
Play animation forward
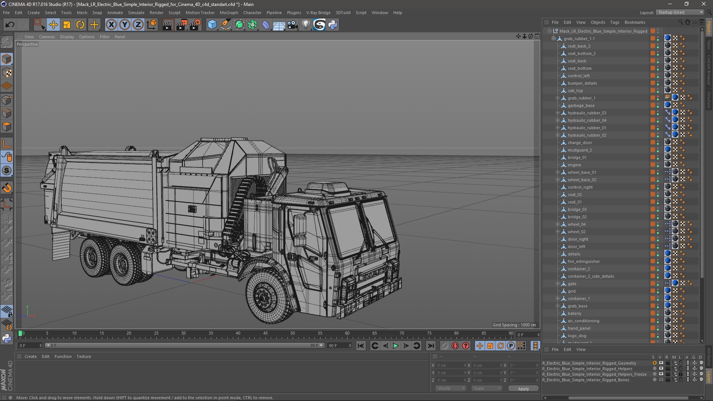pyautogui.click(x=395, y=346)
